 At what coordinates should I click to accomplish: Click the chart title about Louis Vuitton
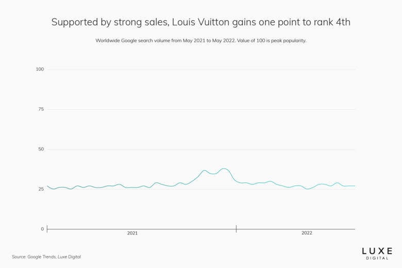click(x=201, y=22)
